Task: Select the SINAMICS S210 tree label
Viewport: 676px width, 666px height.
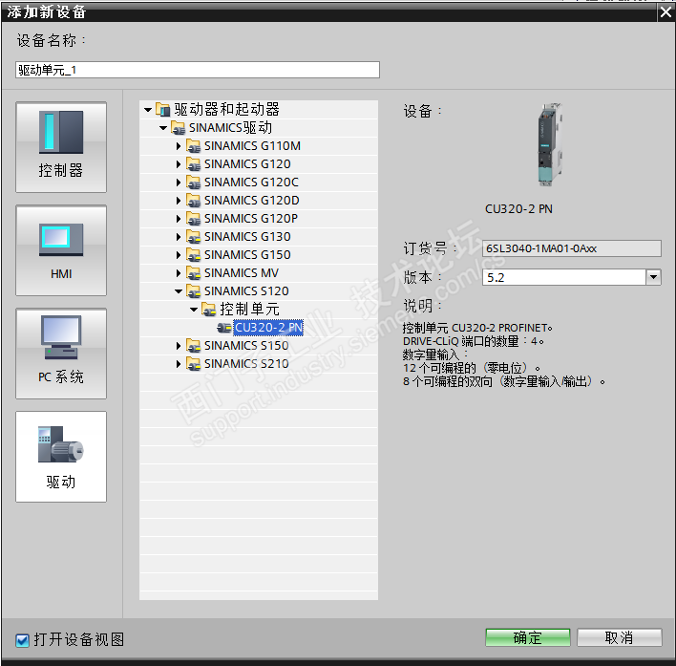Action: (246, 364)
